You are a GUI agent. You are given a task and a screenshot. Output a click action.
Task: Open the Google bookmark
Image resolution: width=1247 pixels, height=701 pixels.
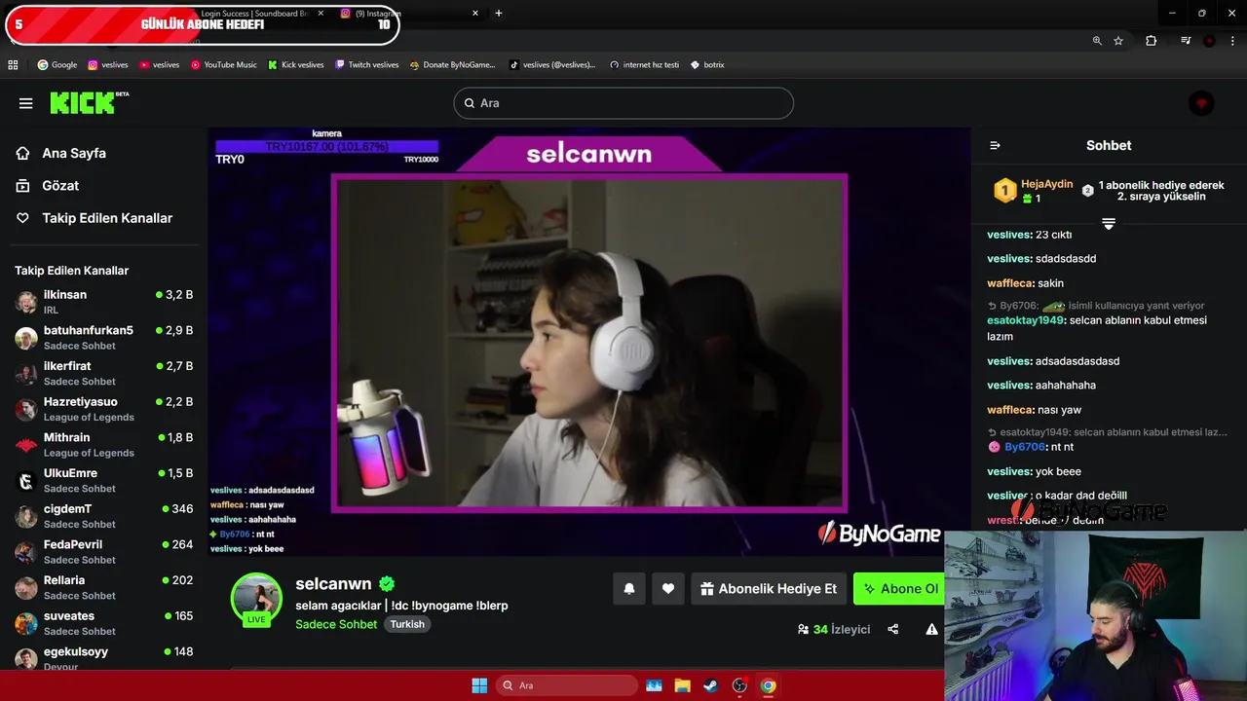coord(57,65)
